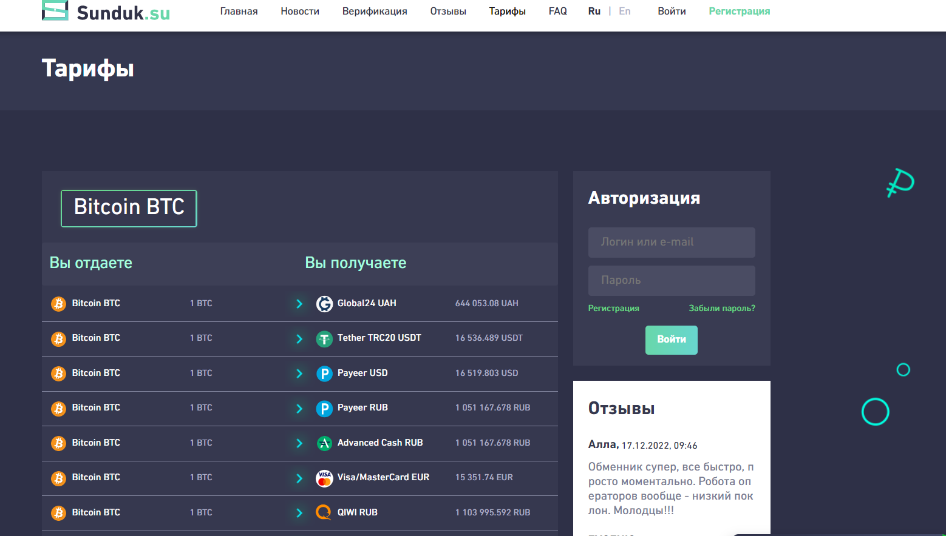Click Bitcoin icon in QIWI RUB row
Viewport: 946px width, 536px height.
click(59, 513)
